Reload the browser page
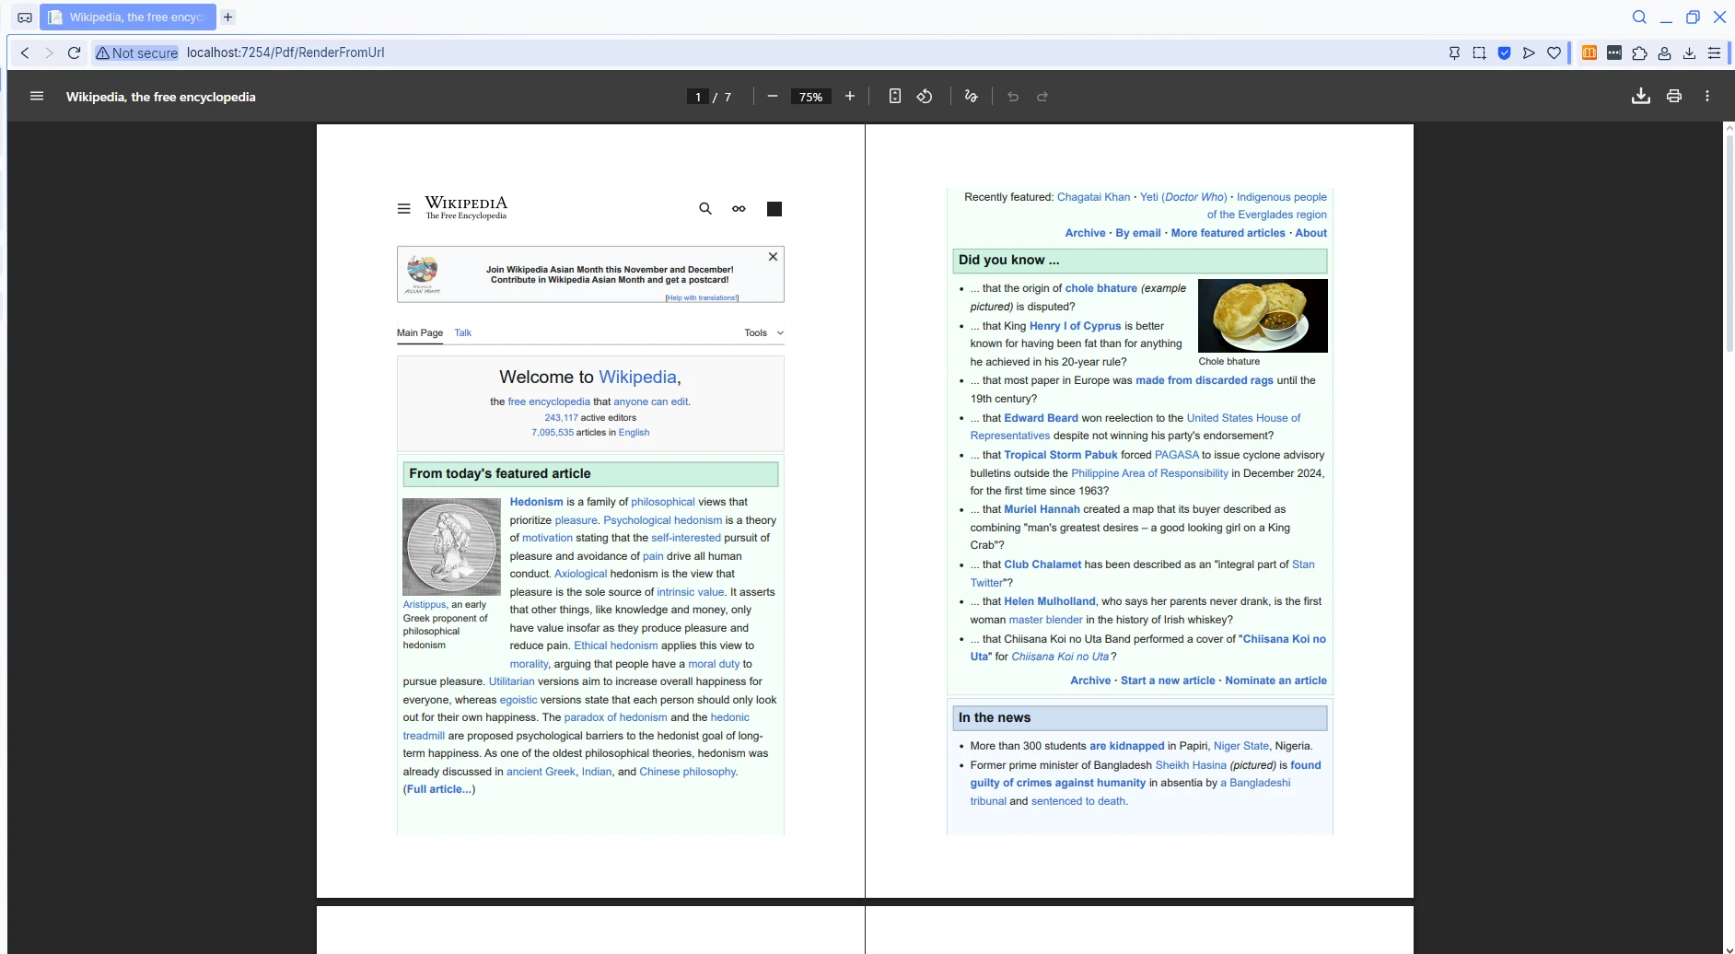 pos(75,52)
